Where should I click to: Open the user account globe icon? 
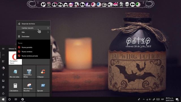pyautogui.click(x=3, y=68)
